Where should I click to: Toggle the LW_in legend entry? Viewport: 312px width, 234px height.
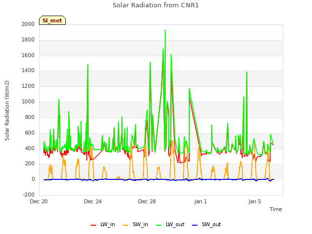tap(103, 224)
